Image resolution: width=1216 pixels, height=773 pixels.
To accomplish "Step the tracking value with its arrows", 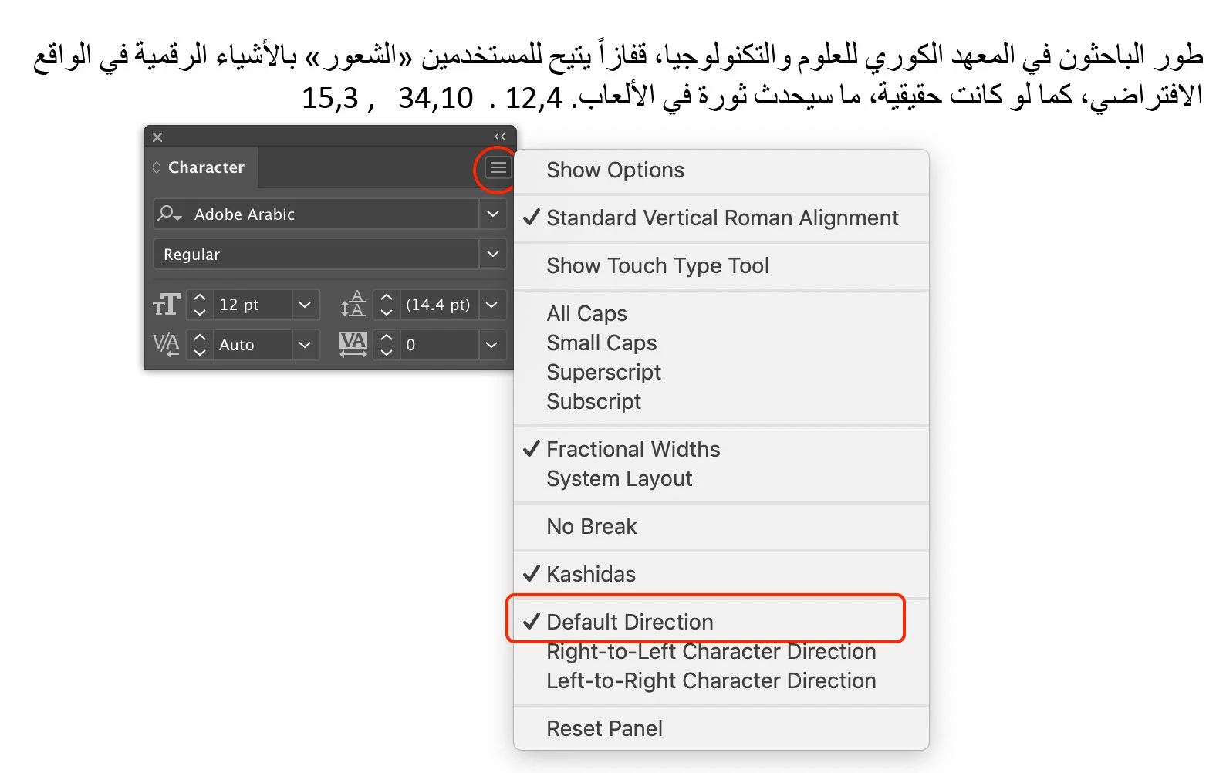I will (387, 345).
